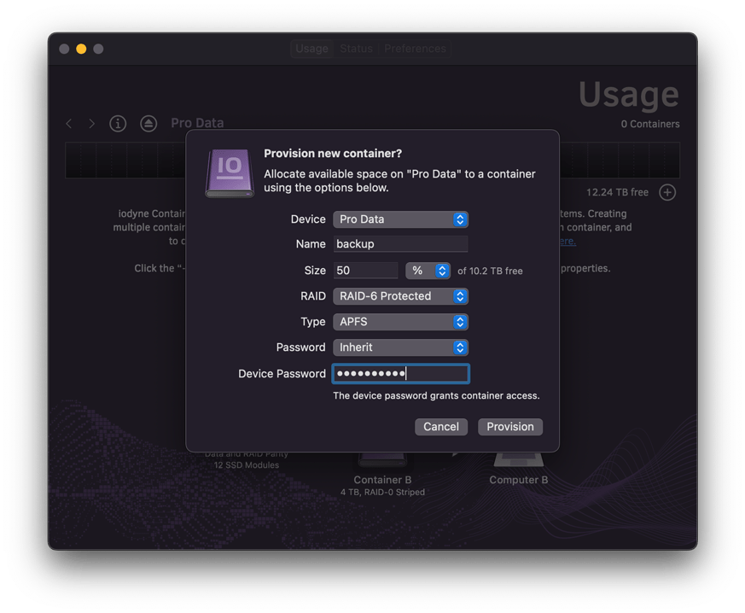The image size is (745, 613).
Task: Click the eject Pro Data icon
Action: click(x=148, y=124)
